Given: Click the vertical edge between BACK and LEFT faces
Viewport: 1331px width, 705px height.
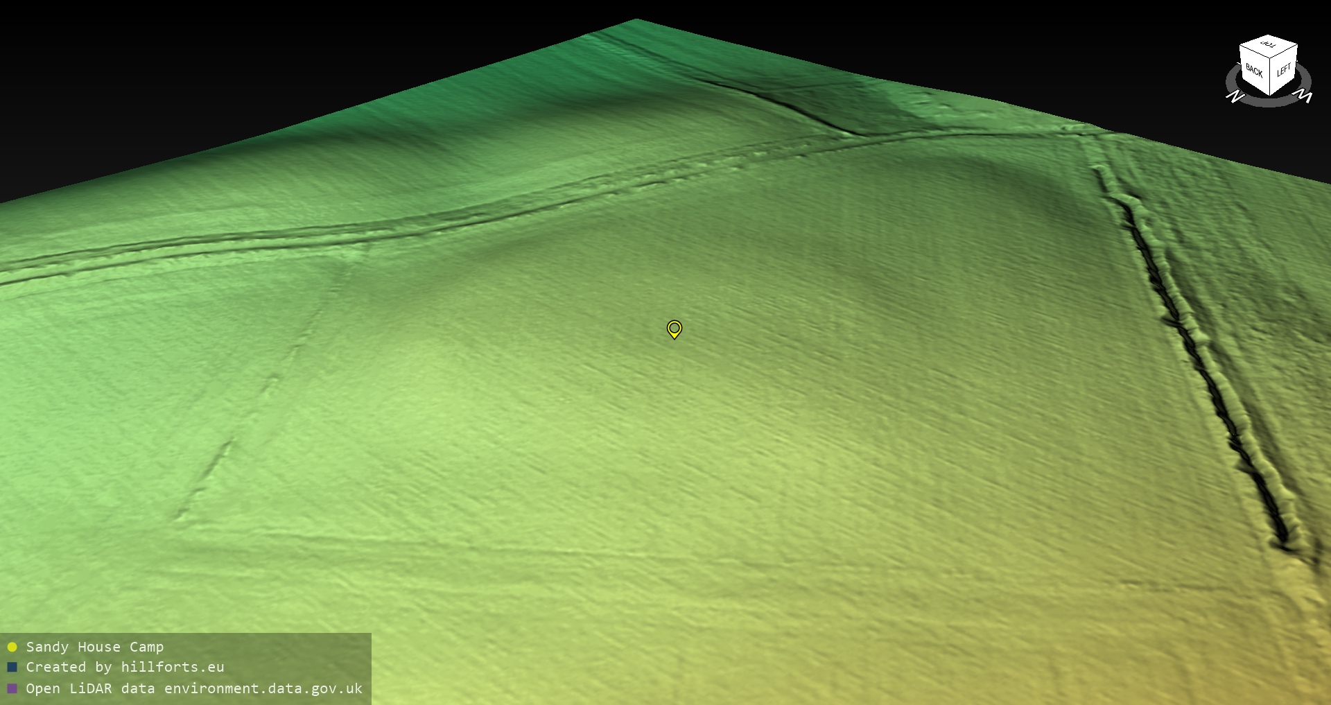Looking at the screenshot, I should coord(1269,76).
